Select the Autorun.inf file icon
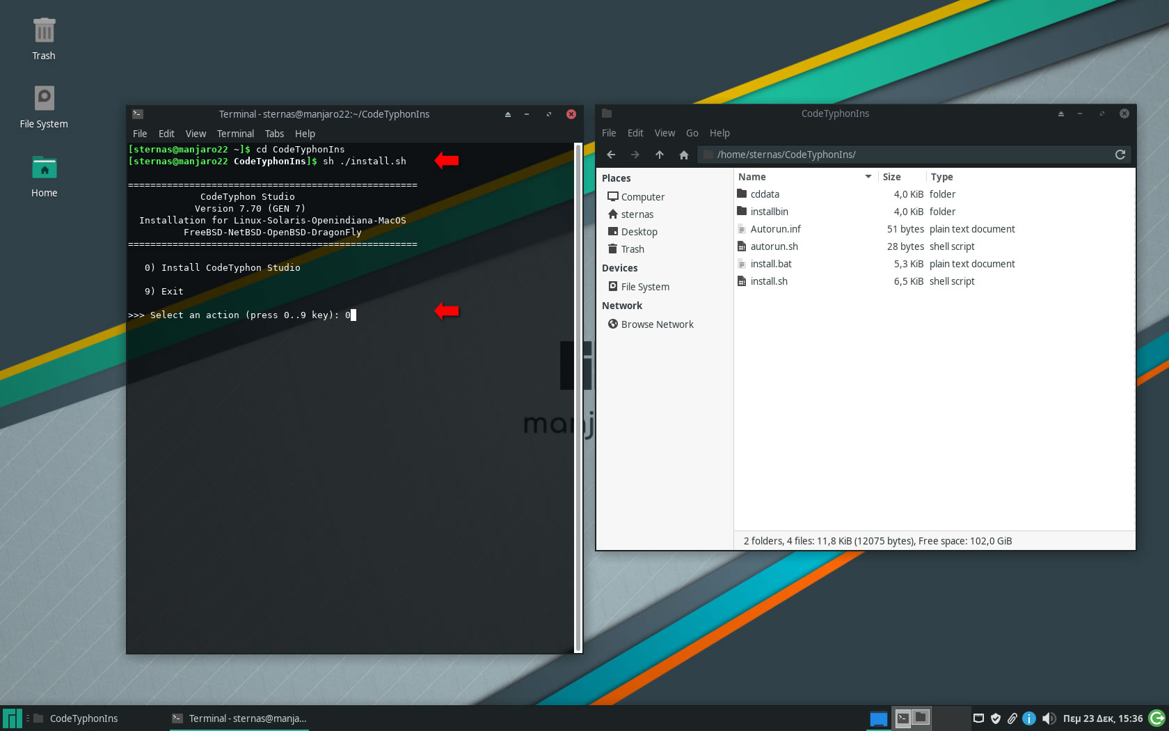Image resolution: width=1169 pixels, height=731 pixels. coord(742,229)
